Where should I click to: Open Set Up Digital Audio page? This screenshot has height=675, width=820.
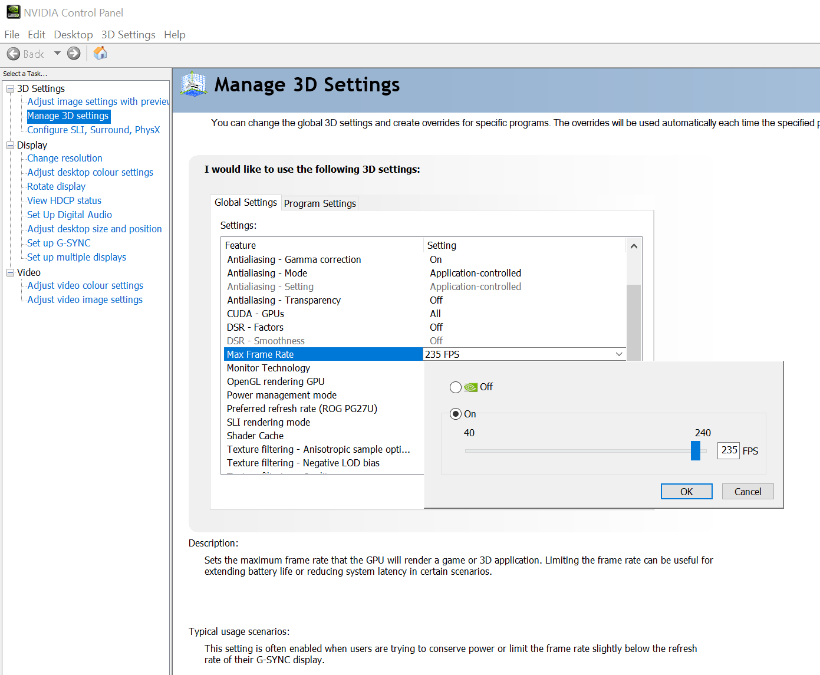pyautogui.click(x=70, y=215)
